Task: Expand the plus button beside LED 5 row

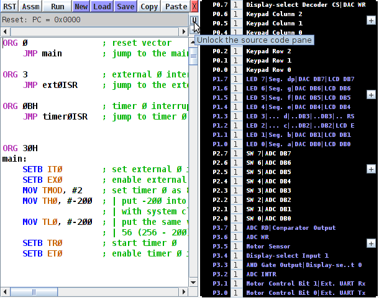Action: tap(371, 95)
